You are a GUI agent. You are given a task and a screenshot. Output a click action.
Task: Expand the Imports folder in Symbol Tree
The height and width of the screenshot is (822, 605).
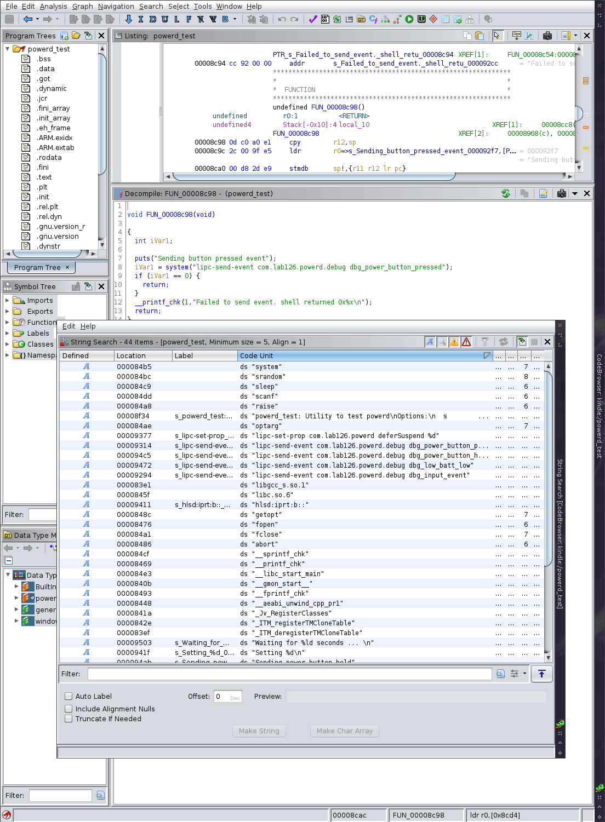7,300
